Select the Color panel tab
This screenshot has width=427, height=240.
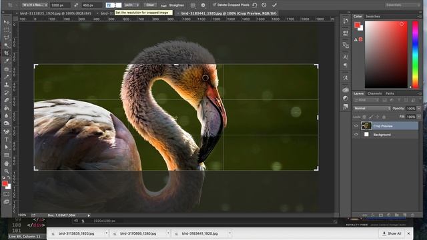pyautogui.click(x=358, y=16)
